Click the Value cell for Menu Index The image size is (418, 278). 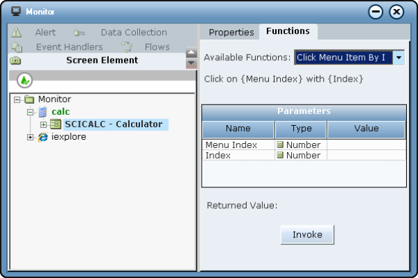click(x=366, y=145)
